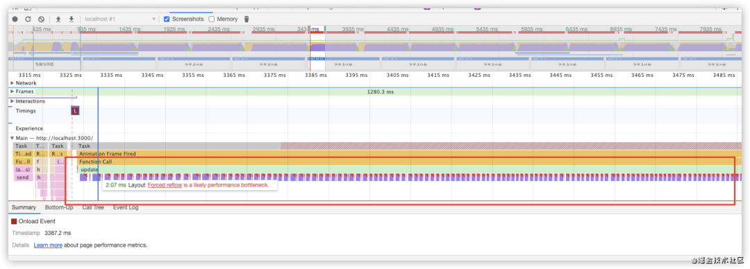Click the Record profile button
Image resolution: width=750 pixels, height=269 pixels.
click(15, 19)
